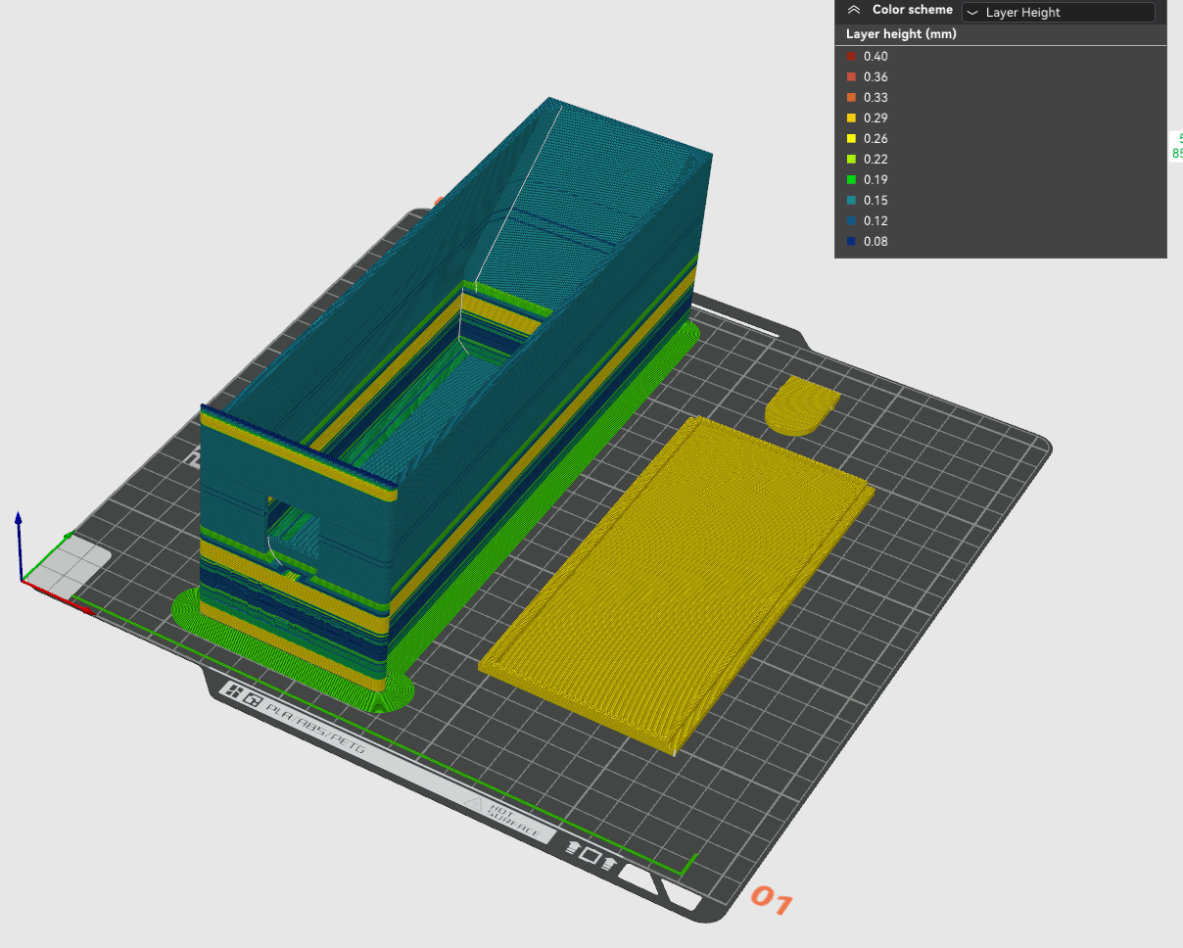Click the 0.12 blue legend swatch

(852, 220)
